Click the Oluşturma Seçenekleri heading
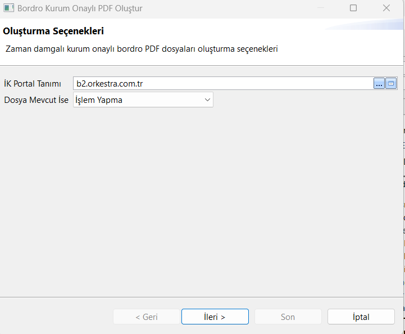This screenshot has width=405, height=334. tap(53, 31)
